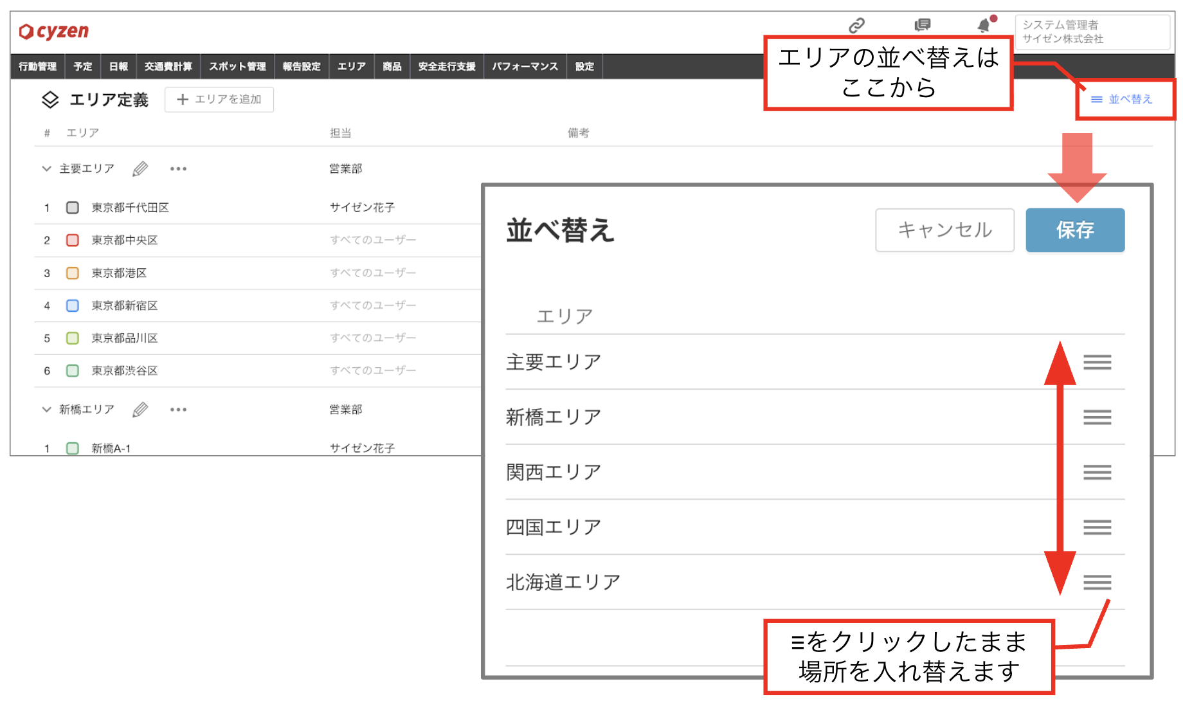
Task: Edit 主要エリア with the pencil icon
Action: point(140,168)
